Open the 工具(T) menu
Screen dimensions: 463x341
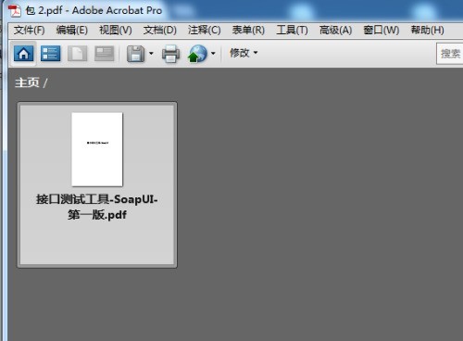292,31
